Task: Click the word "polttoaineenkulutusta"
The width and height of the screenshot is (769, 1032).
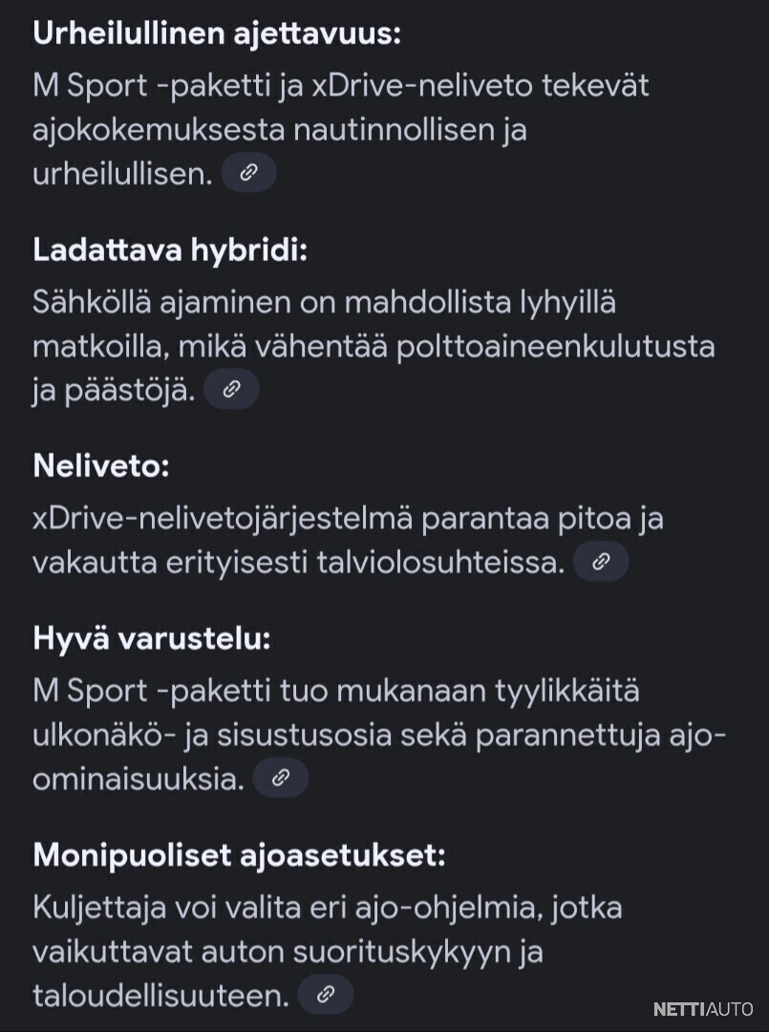Action: [x=555, y=347]
